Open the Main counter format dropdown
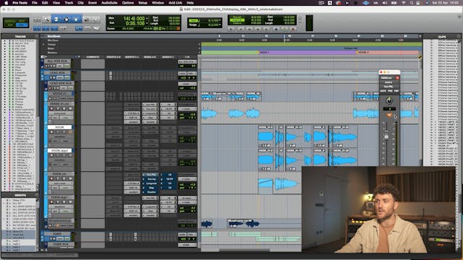Viewport: 463px width, 260px height. pos(147,18)
